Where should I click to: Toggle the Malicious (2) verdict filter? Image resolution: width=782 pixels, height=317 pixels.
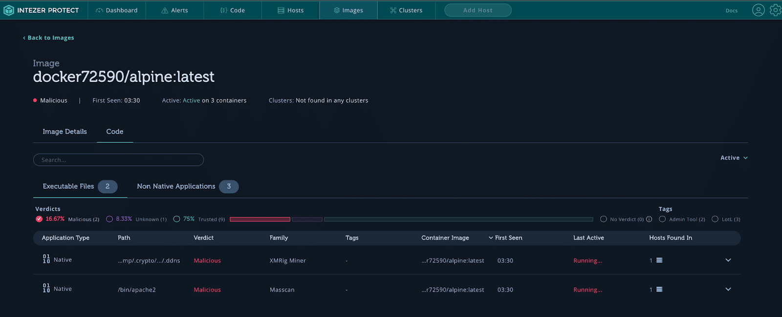coord(39,219)
